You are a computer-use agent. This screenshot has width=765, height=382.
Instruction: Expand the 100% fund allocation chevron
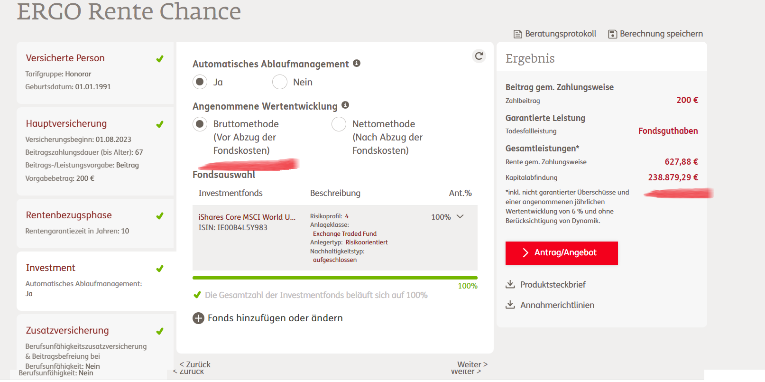pos(460,216)
